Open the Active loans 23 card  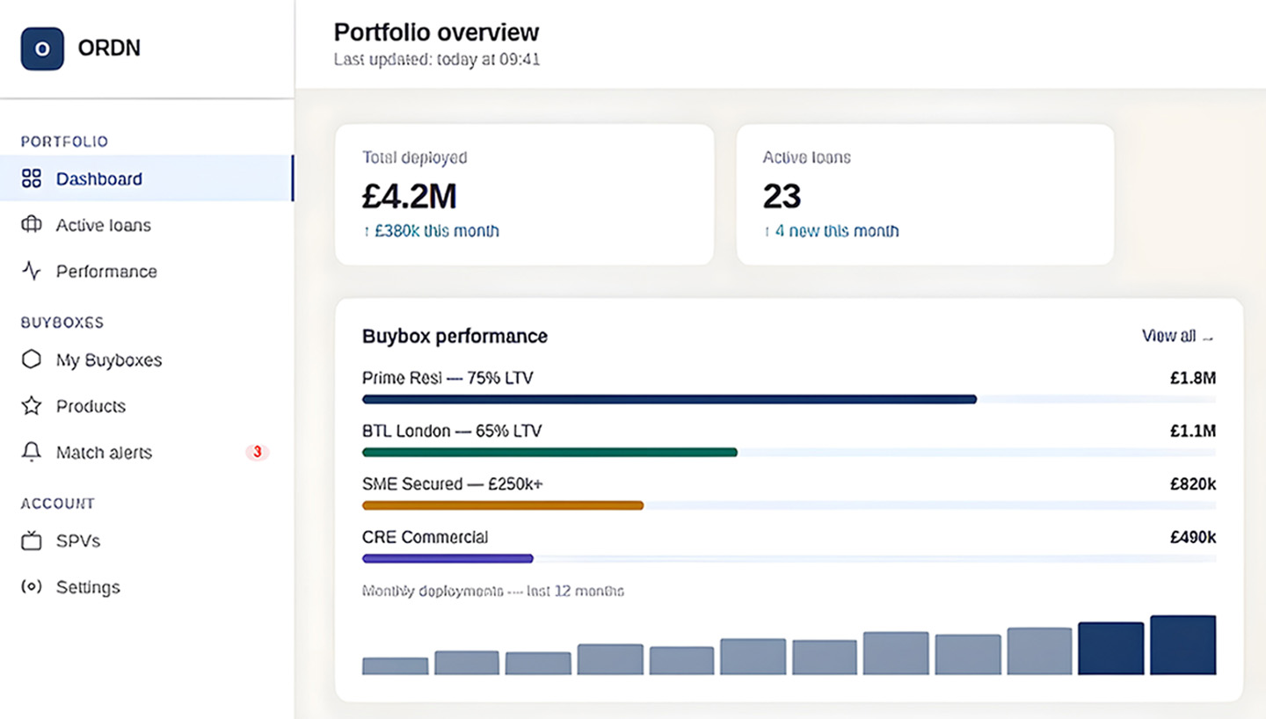[925, 194]
